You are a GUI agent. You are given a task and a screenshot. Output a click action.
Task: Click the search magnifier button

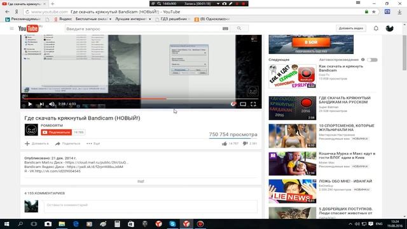[239, 29]
